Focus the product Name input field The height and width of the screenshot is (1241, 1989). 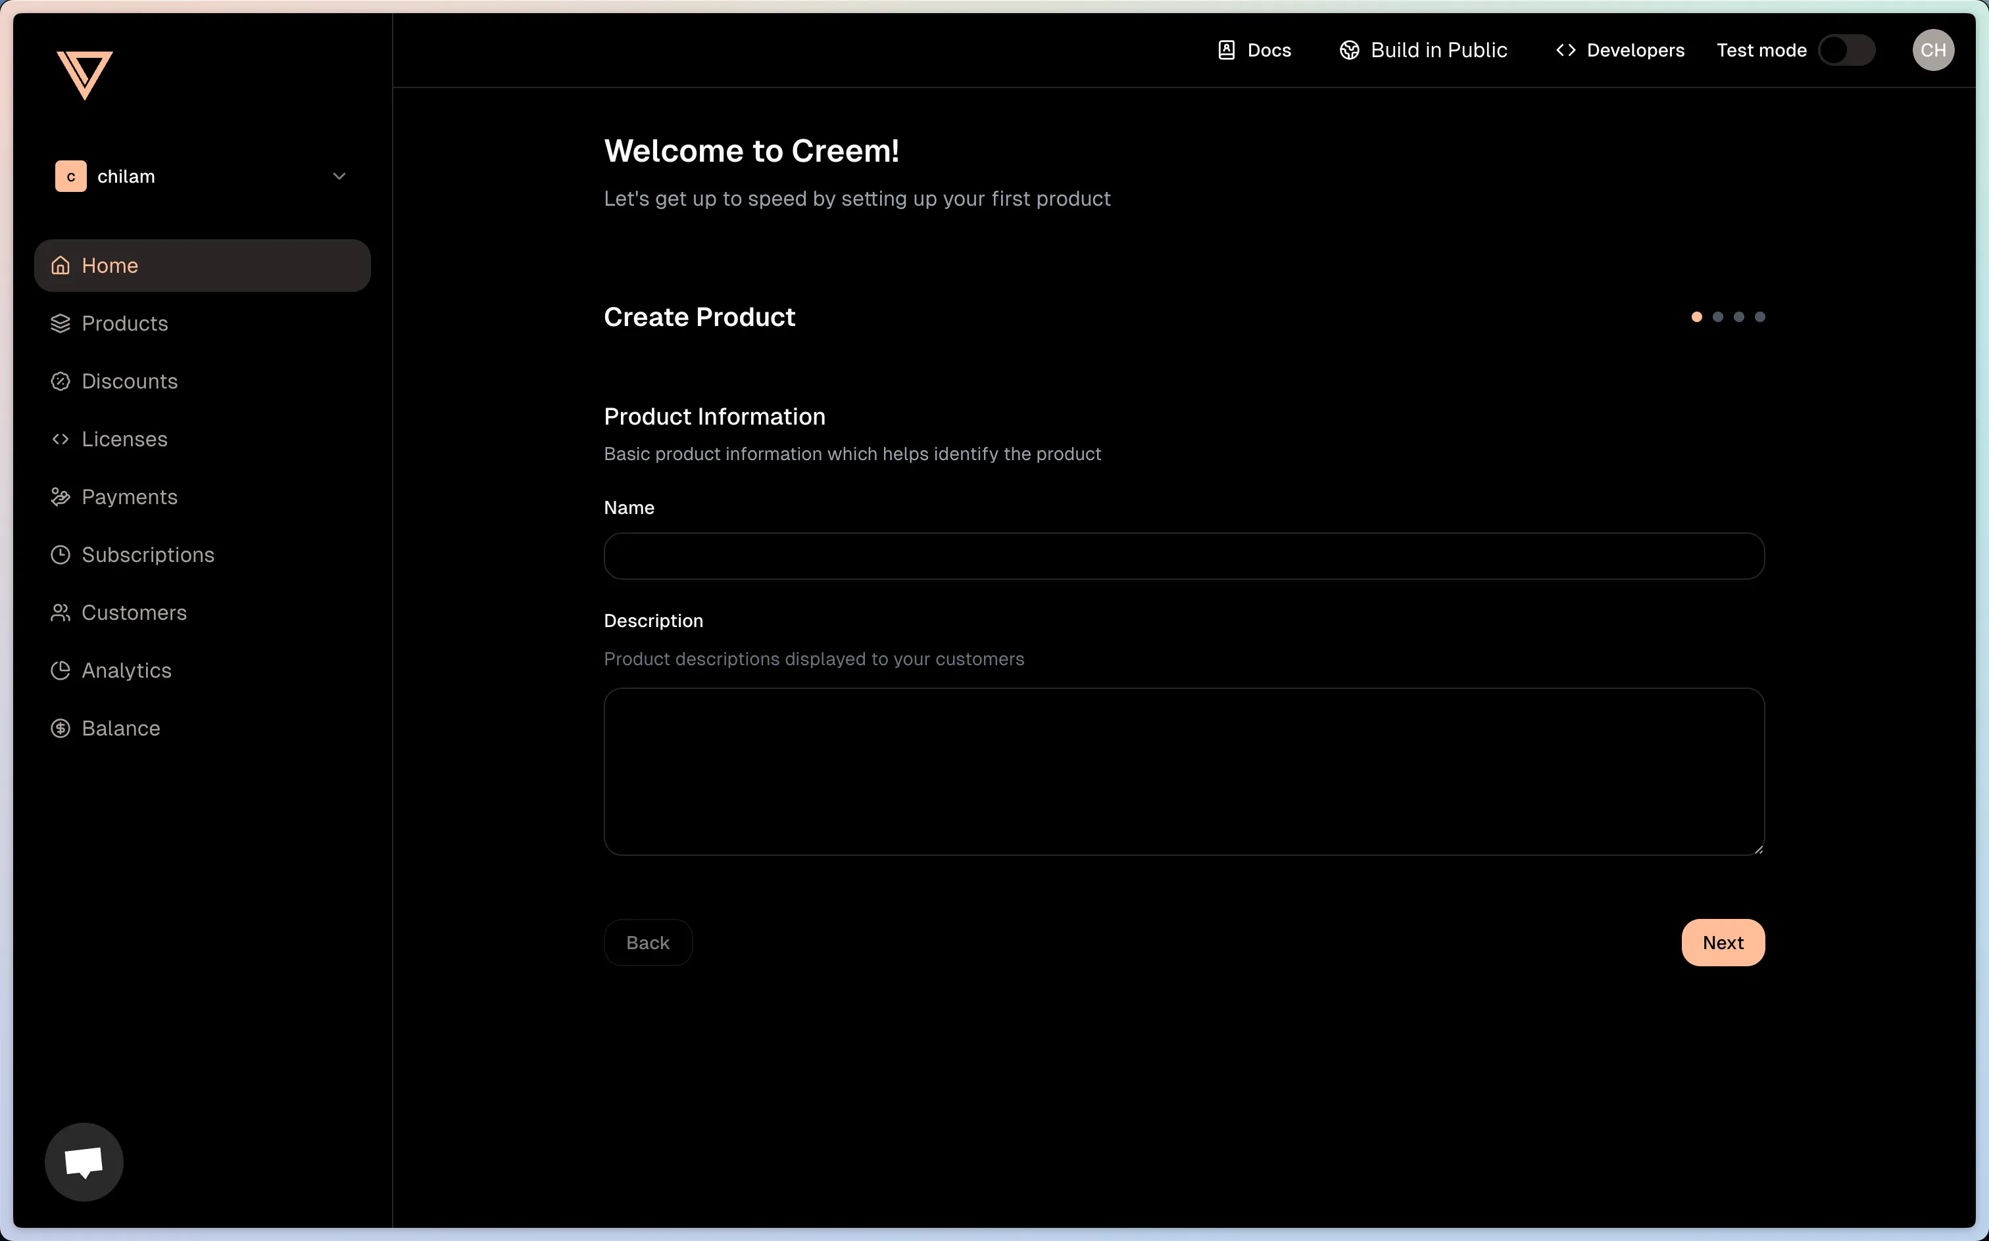[x=1184, y=555]
